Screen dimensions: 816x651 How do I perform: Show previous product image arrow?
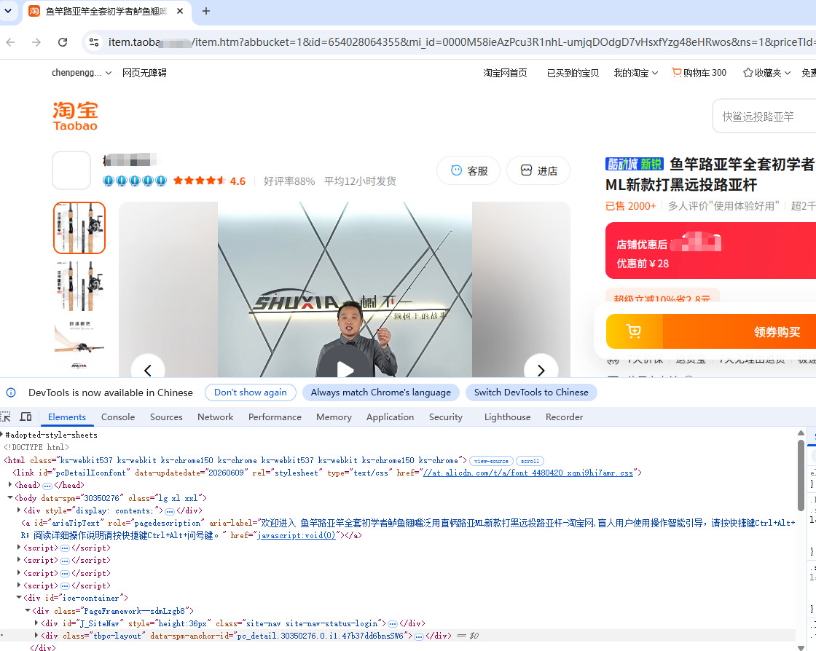point(148,369)
